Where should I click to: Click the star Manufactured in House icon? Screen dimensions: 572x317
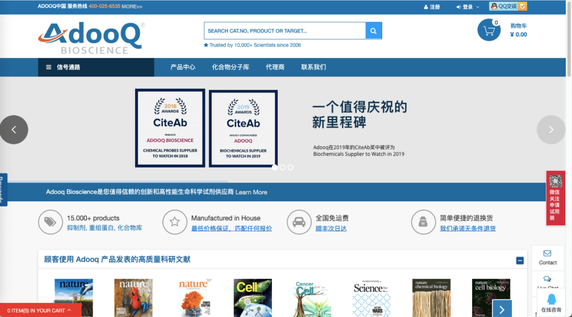[175, 222]
